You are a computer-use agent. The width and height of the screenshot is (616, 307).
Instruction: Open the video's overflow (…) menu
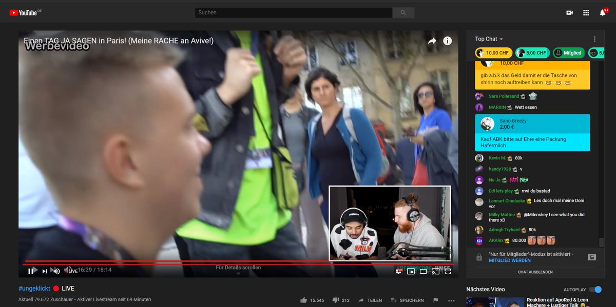coord(451,300)
